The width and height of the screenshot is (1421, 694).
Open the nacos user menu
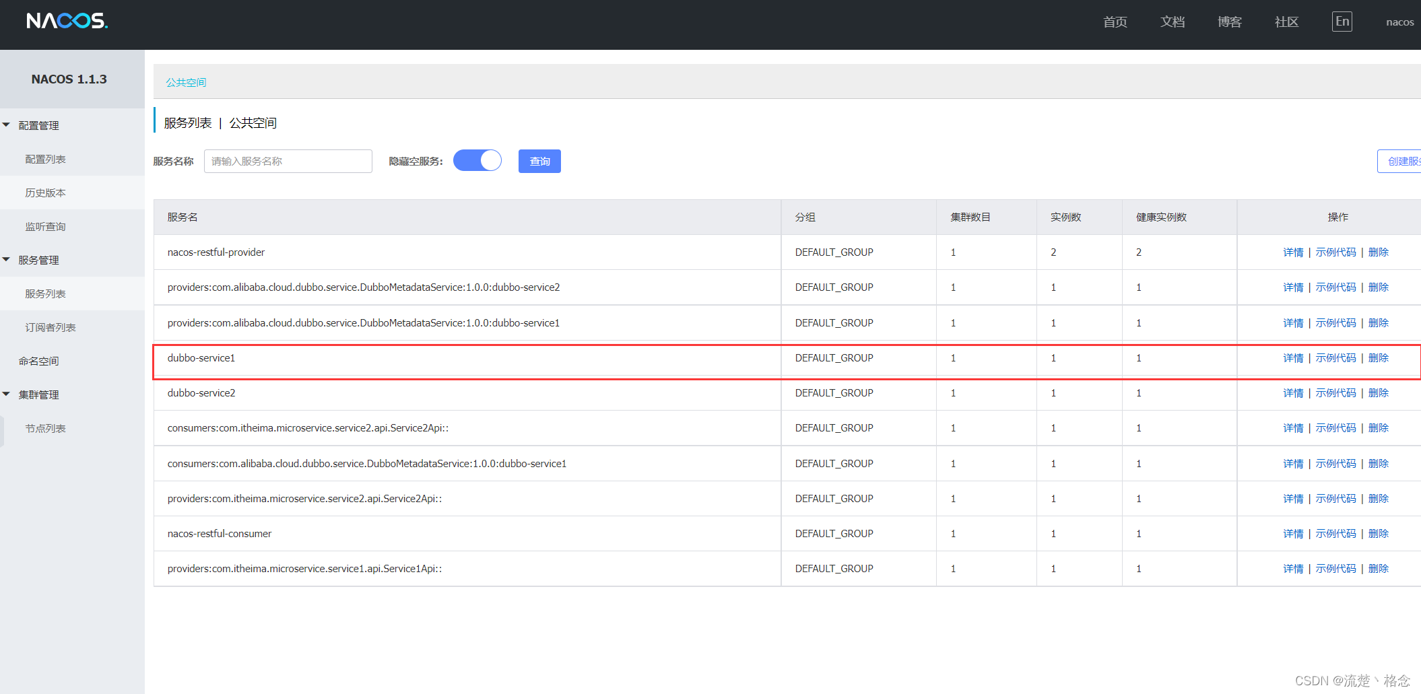(1399, 22)
